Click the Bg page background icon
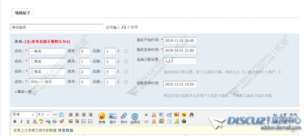 [184, 115]
